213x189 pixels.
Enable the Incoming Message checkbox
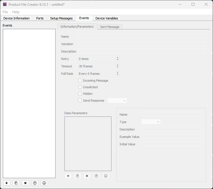point(80,81)
